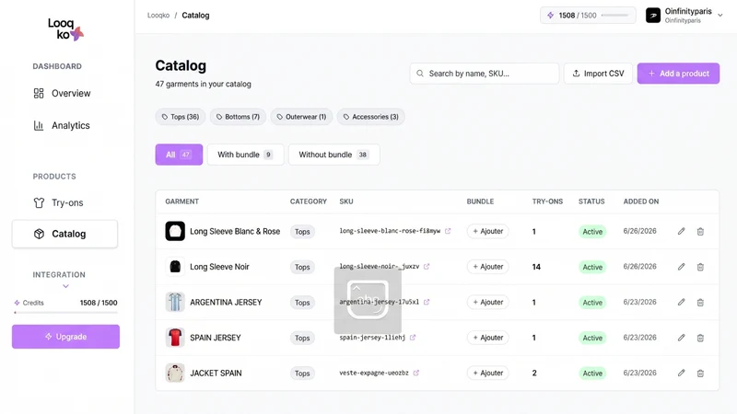Switch to the With bundle tab

coord(245,155)
